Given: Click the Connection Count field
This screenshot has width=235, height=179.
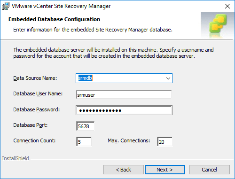Looking at the screenshot, I should 84,141.
